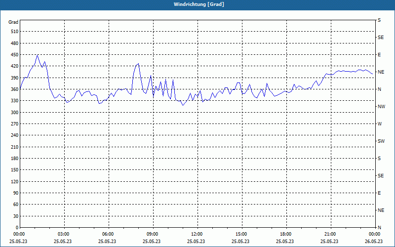Click the 30 degree axis label
Image resolution: width=395 pixels, height=247 pixels.
tap(16, 216)
